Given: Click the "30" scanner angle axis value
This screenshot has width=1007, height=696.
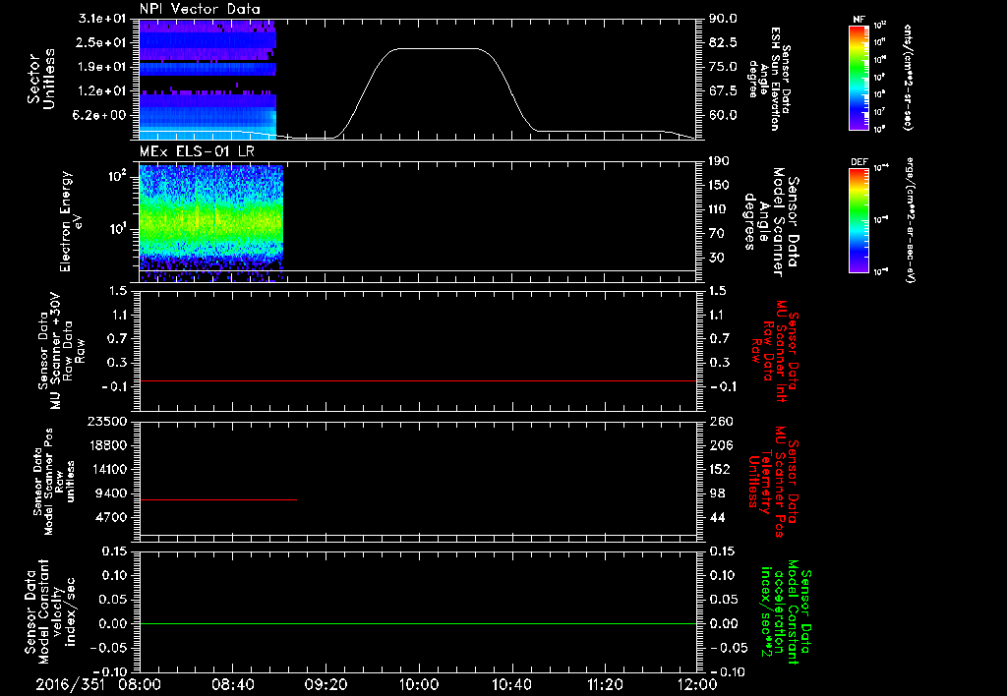Looking at the screenshot, I should (719, 258).
